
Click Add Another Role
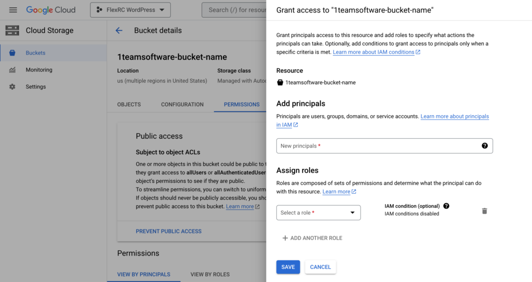pos(312,238)
